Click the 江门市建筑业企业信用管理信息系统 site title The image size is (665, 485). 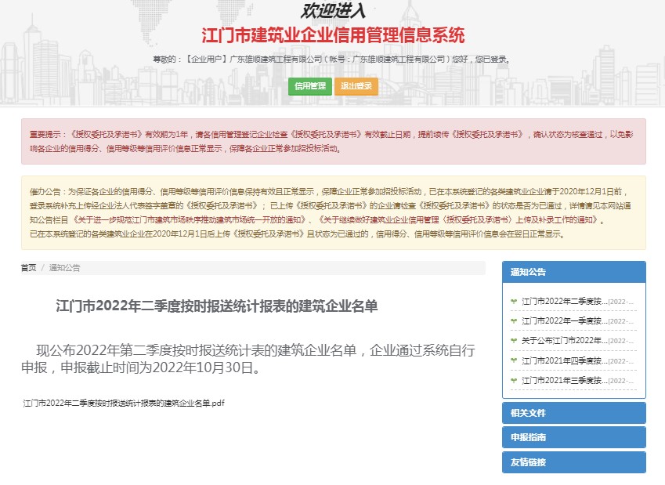pos(333,35)
